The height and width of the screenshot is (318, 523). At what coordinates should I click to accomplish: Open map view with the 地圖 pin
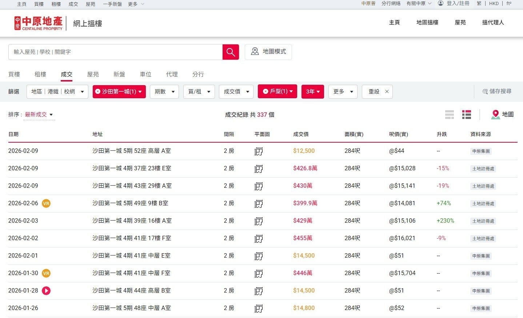tap(502, 115)
